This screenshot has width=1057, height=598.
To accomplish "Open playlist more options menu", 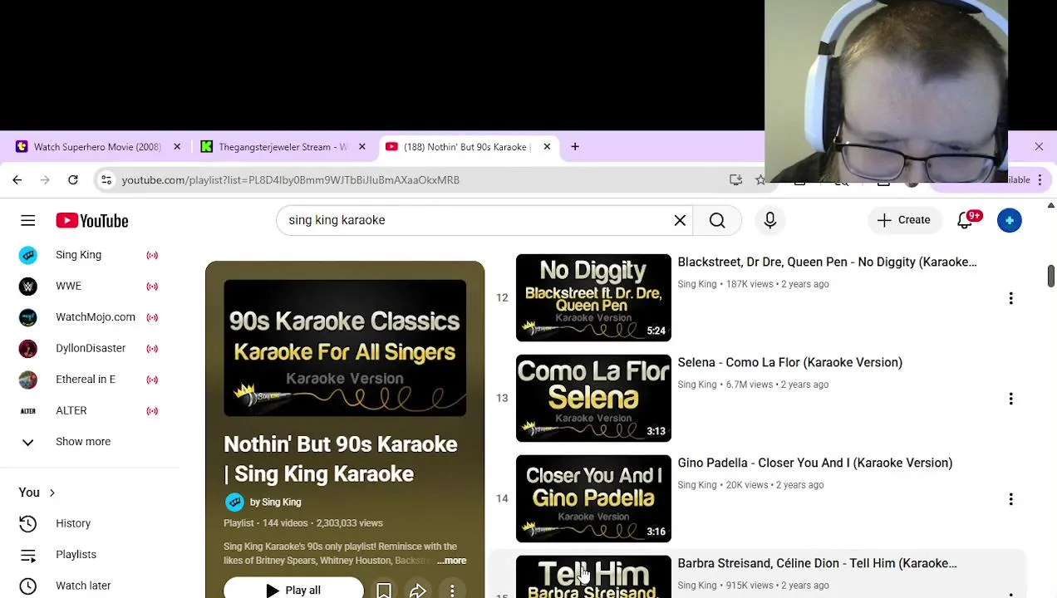I will 452,590.
